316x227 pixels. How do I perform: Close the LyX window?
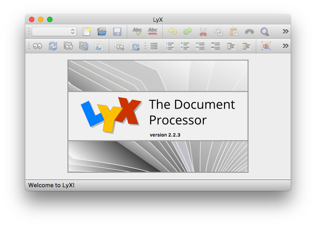click(32, 19)
